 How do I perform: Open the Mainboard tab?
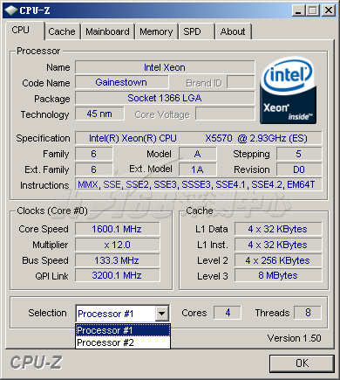(107, 31)
